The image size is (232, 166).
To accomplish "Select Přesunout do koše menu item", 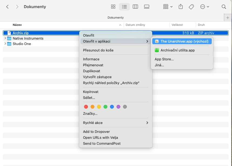I will coord(98,50).
